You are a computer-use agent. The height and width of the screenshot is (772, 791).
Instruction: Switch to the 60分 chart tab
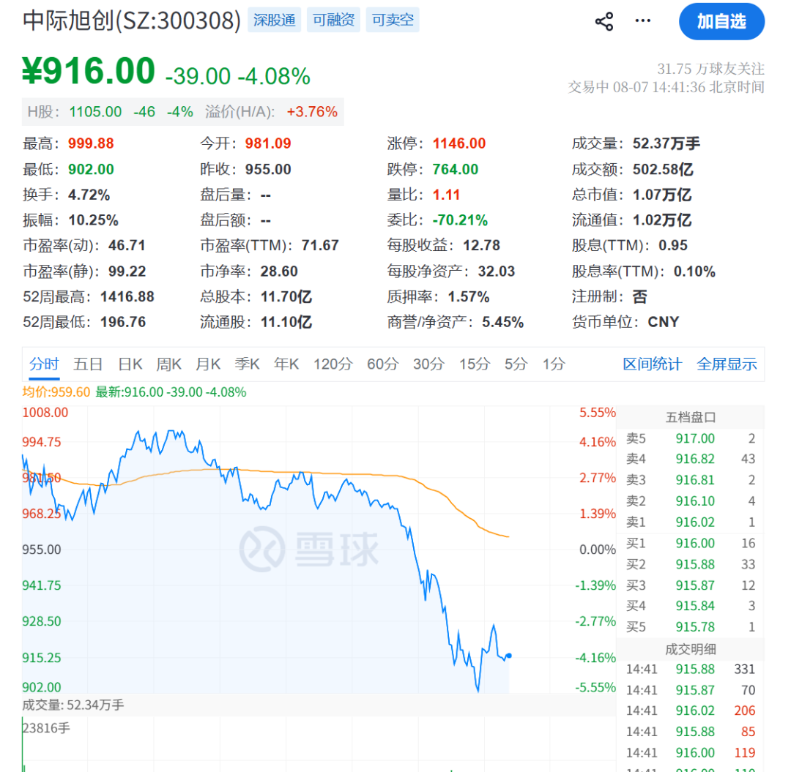click(x=382, y=364)
